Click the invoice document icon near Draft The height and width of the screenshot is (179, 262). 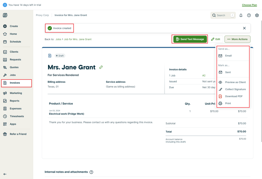click(x=50, y=55)
